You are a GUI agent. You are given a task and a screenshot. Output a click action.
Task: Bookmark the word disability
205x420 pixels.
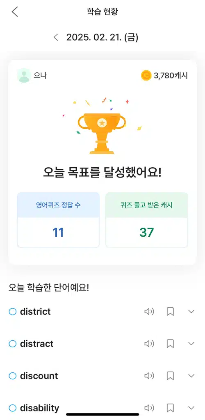point(170,408)
